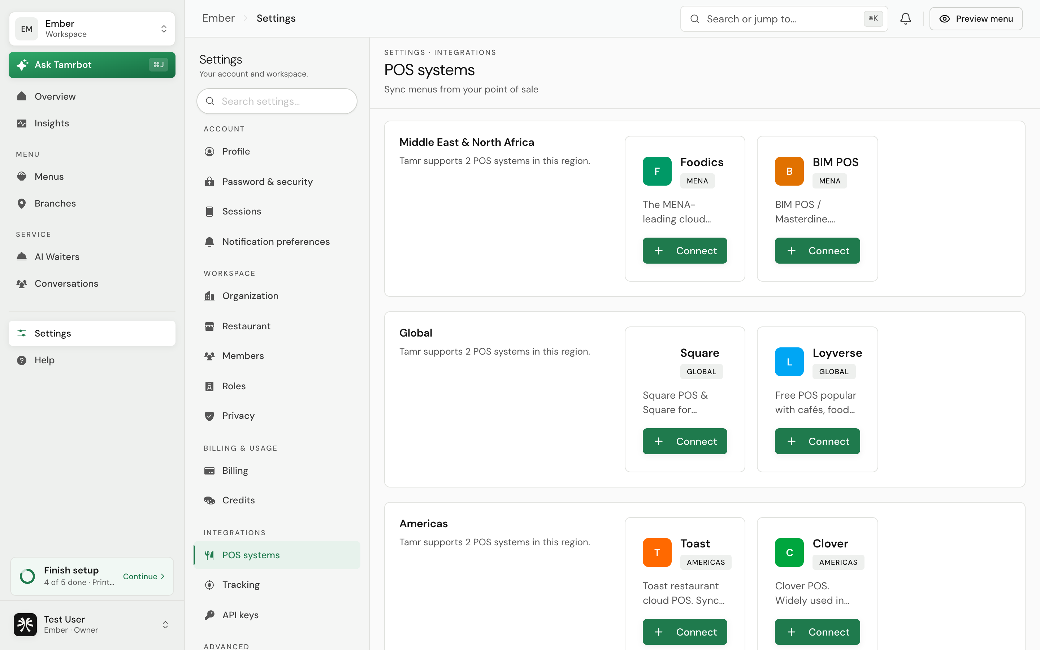The image size is (1040, 650).
Task: Open Branches in the sidebar
Action: 92,203
